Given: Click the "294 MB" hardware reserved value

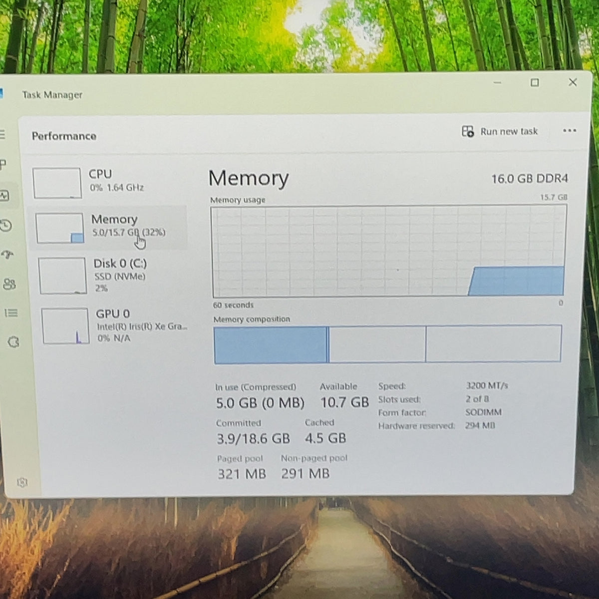Looking at the screenshot, I should 480,426.
